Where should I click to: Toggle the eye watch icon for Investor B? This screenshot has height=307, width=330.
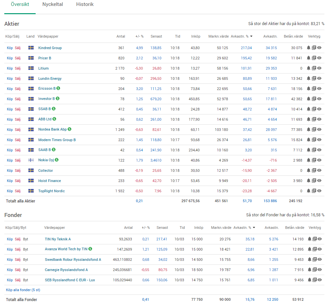[x=319, y=99]
